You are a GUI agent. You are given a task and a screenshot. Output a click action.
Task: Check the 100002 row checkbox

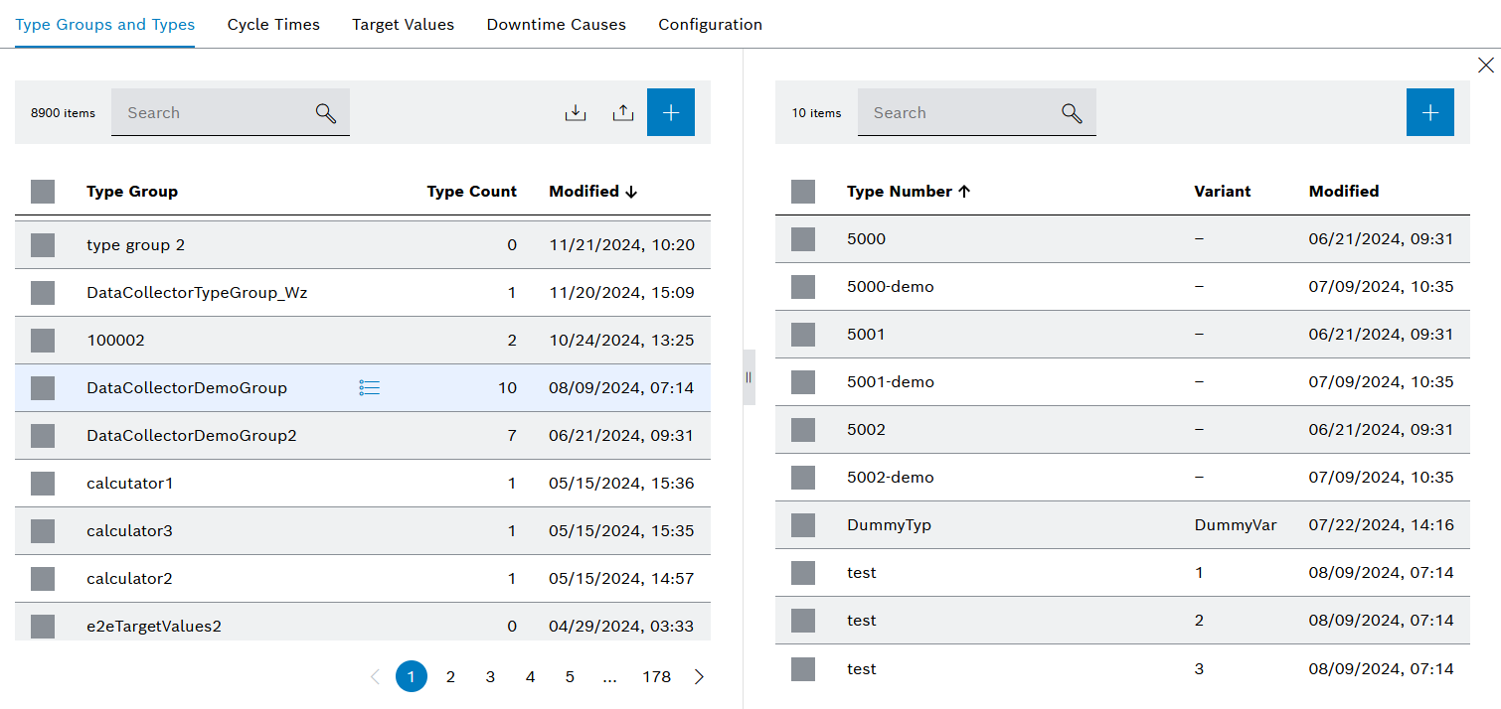coord(43,341)
